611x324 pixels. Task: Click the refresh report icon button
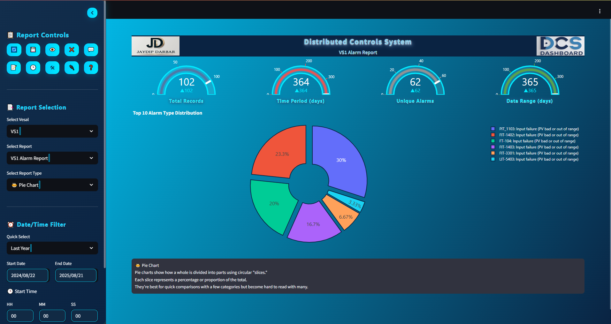(x=14, y=50)
